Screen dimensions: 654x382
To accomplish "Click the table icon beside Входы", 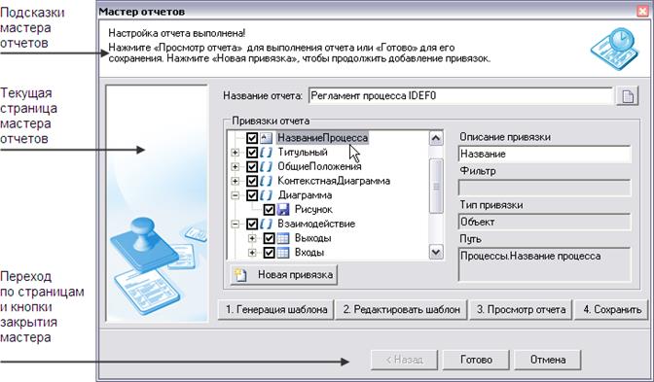I will click(283, 253).
